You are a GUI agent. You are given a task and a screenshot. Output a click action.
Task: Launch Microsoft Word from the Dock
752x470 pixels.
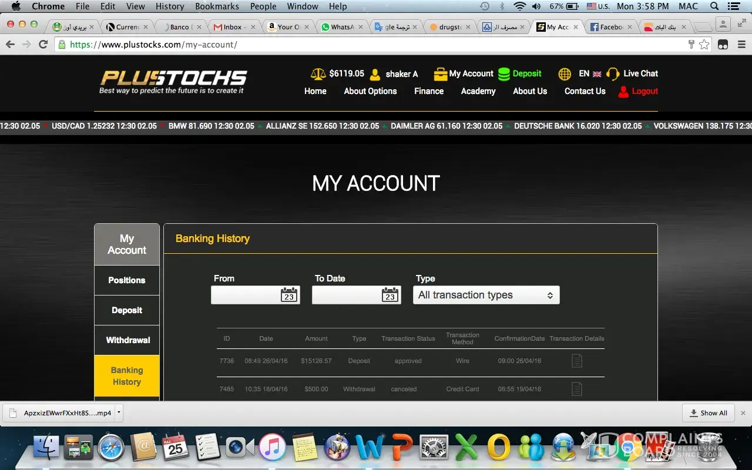(x=370, y=448)
